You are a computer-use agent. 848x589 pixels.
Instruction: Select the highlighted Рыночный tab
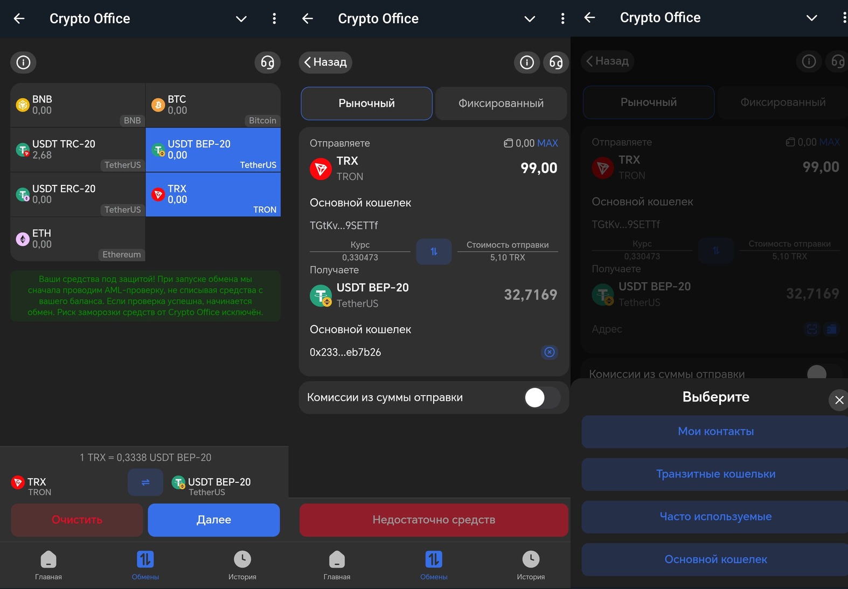tap(366, 103)
